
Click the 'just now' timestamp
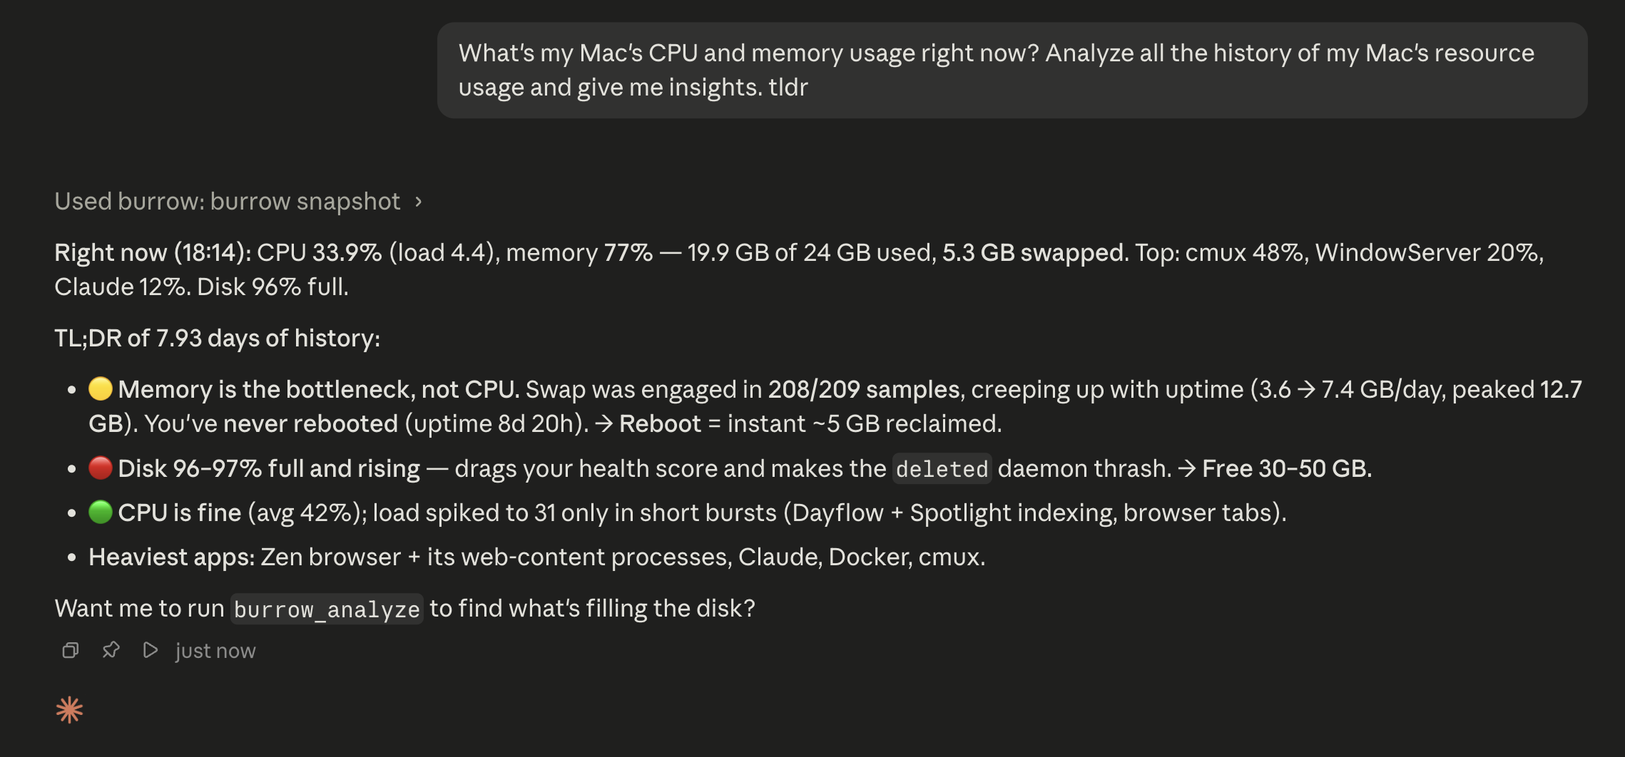coord(215,651)
